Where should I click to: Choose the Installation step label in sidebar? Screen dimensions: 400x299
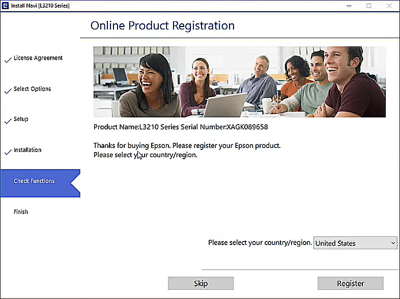[27, 150]
